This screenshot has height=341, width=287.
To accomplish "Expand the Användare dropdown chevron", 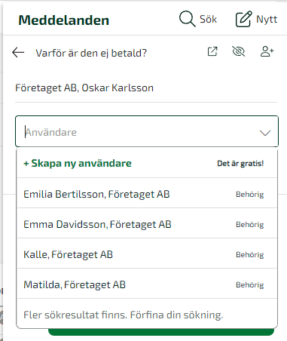I will (265, 133).
